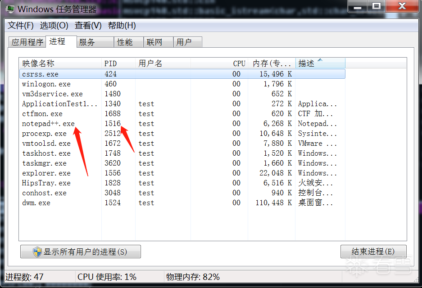Maximize the Task Manager window

[x=377, y=6]
